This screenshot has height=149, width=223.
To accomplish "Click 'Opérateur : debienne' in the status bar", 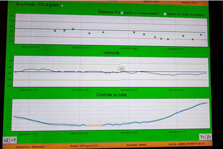I will [30, 147].
